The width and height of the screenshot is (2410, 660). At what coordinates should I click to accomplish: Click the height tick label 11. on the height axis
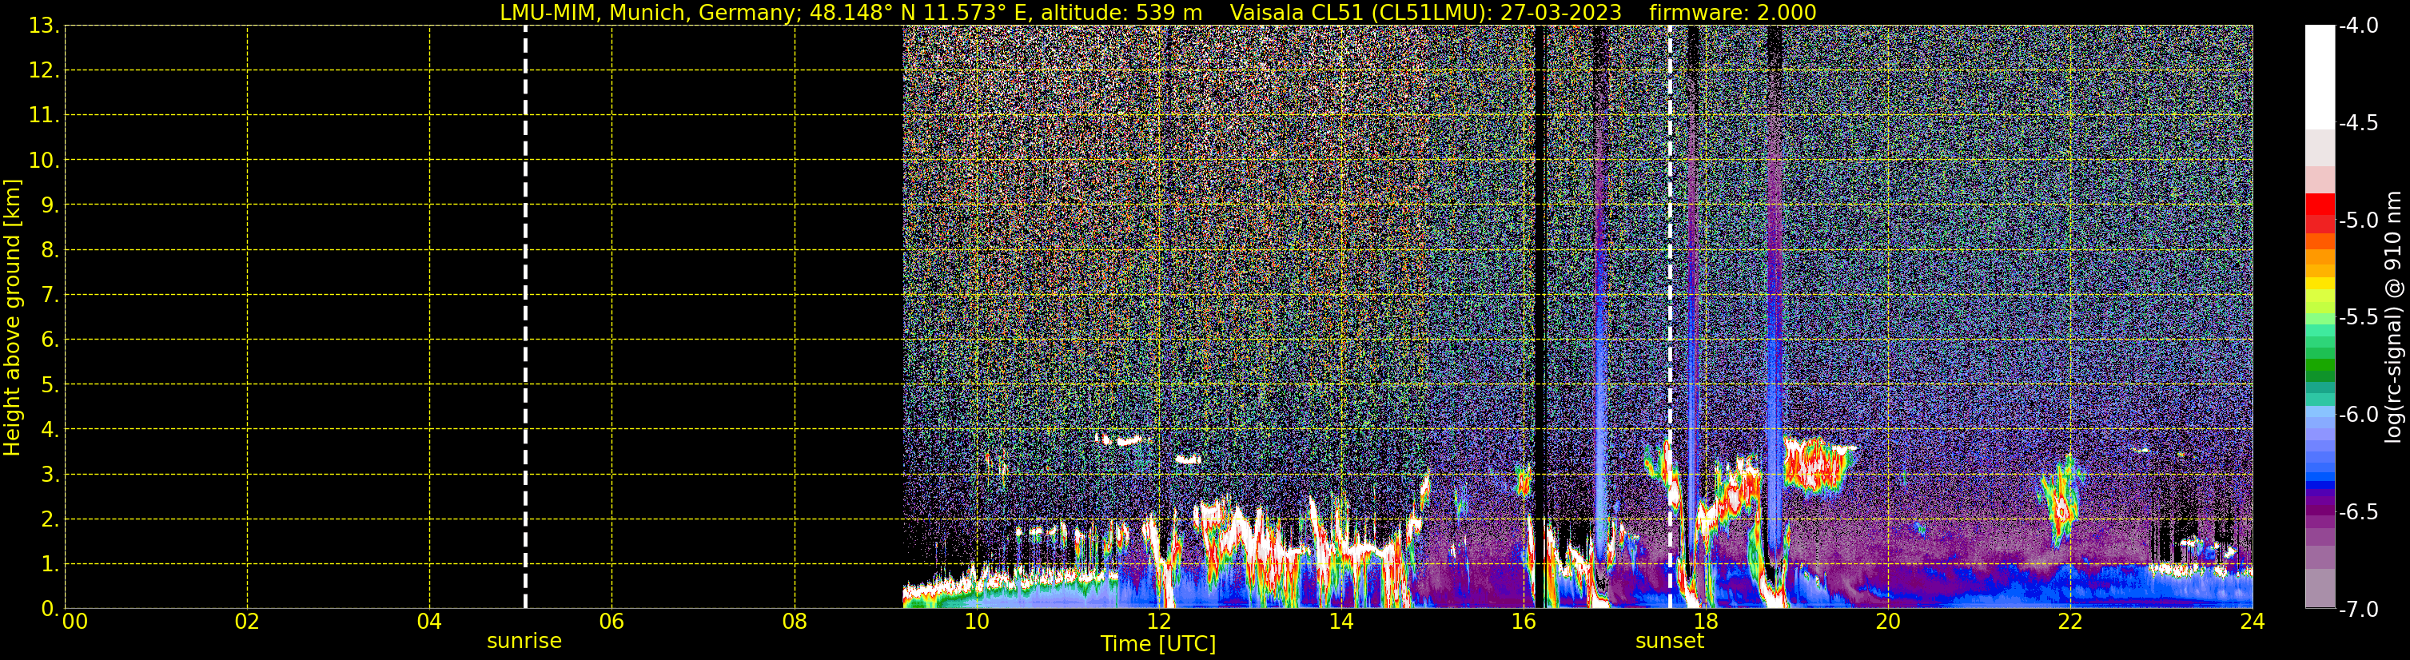point(44,115)
